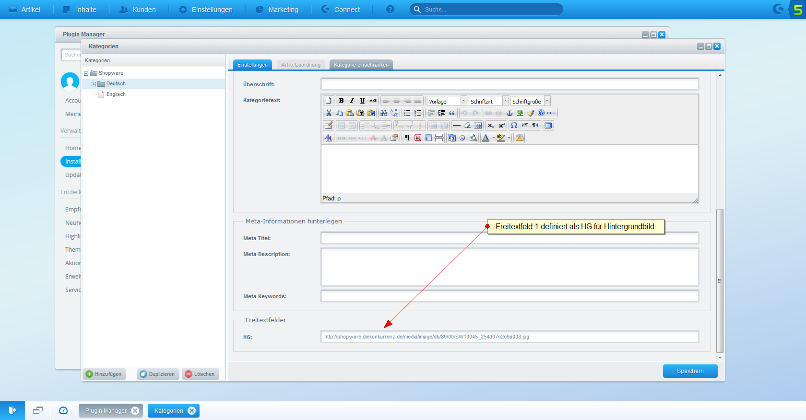Align text right in the editor

[407, 101]
